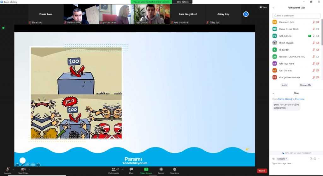
Task: Start recording with the Record icon
Action: tap(161, 169)
